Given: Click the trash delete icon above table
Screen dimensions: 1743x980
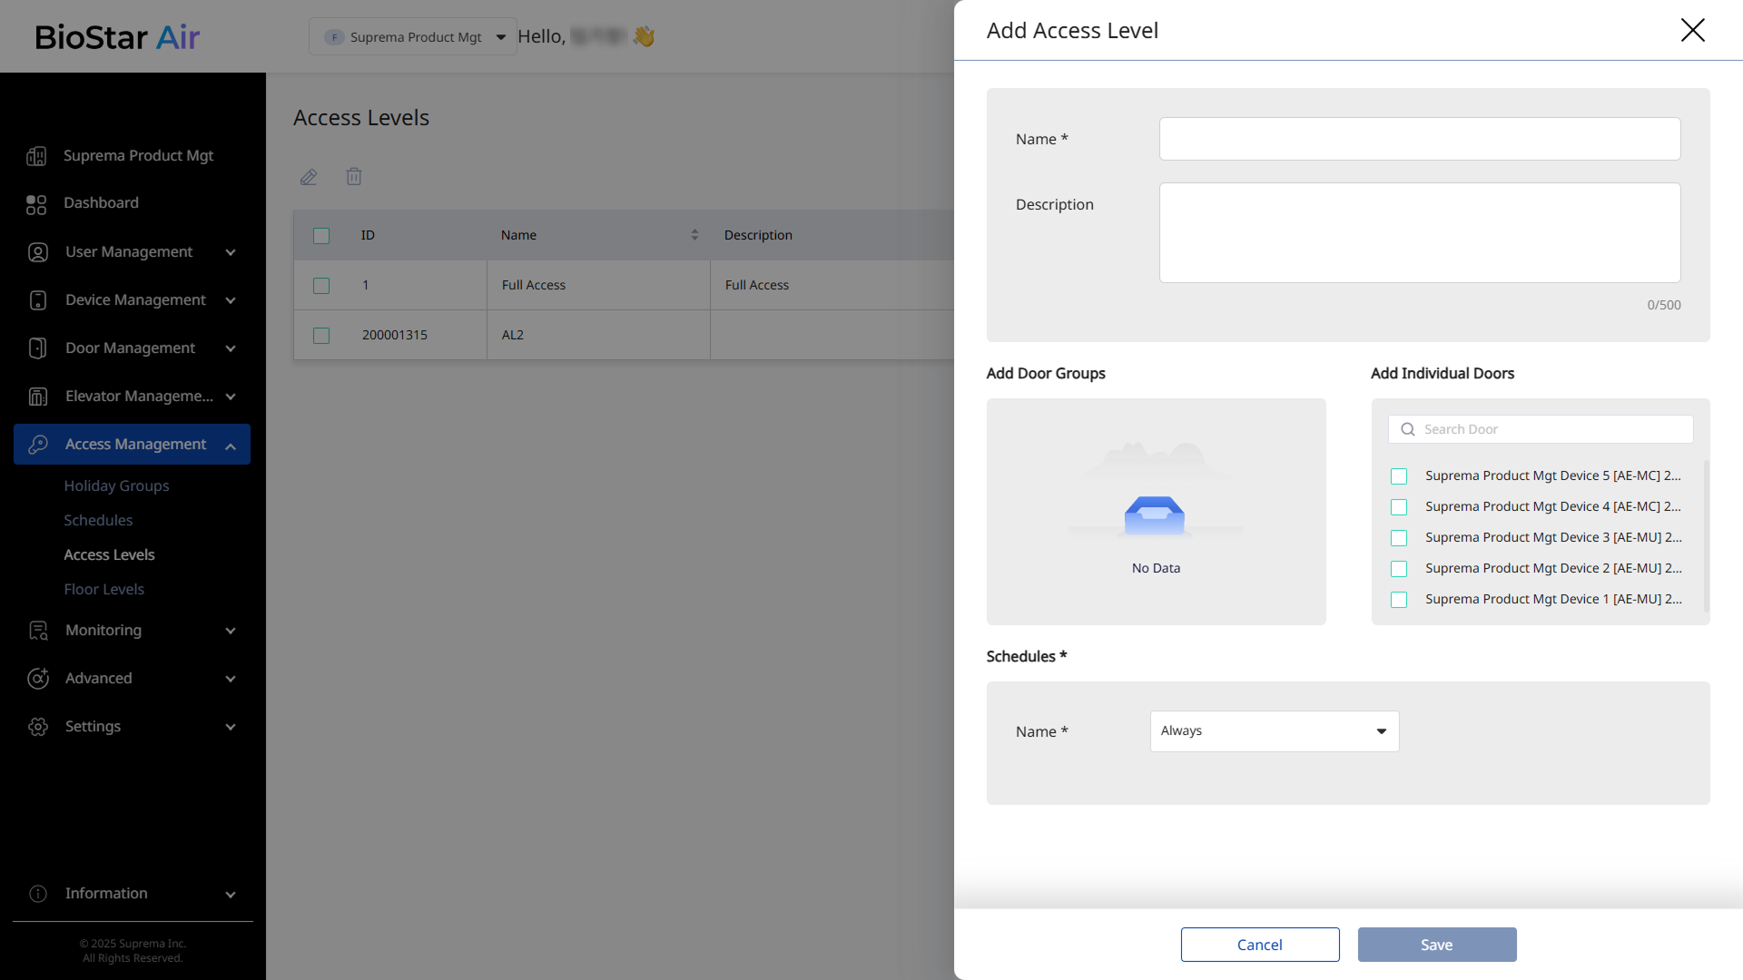Looking at the screenshot, I should [354, 177].
